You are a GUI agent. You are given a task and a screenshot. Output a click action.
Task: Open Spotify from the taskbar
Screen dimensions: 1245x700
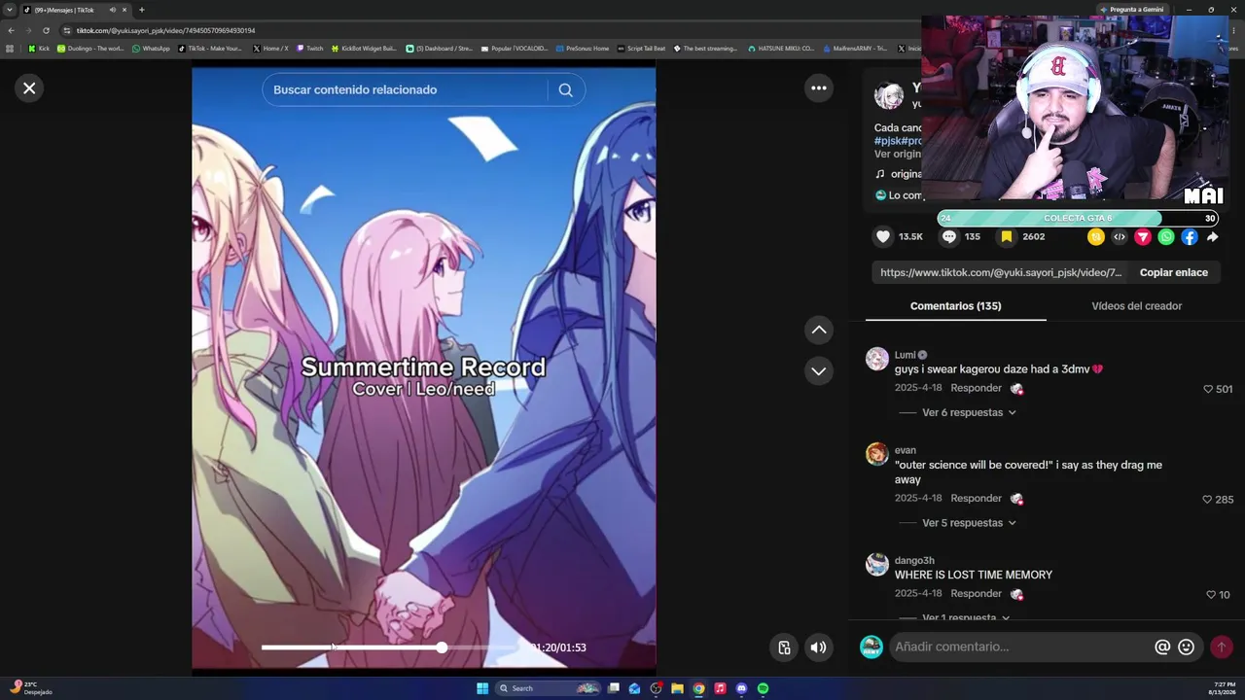(763, 688)
